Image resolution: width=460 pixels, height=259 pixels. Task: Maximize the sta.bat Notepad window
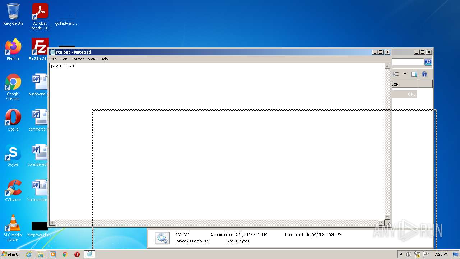pyautogui.click(x=381, y=52)
